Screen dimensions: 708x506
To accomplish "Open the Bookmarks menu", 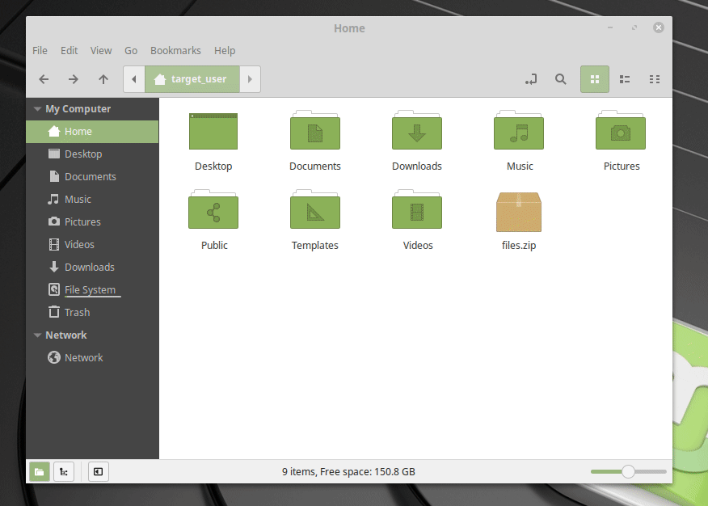I will pyautogui.click(x=175, y=50).
